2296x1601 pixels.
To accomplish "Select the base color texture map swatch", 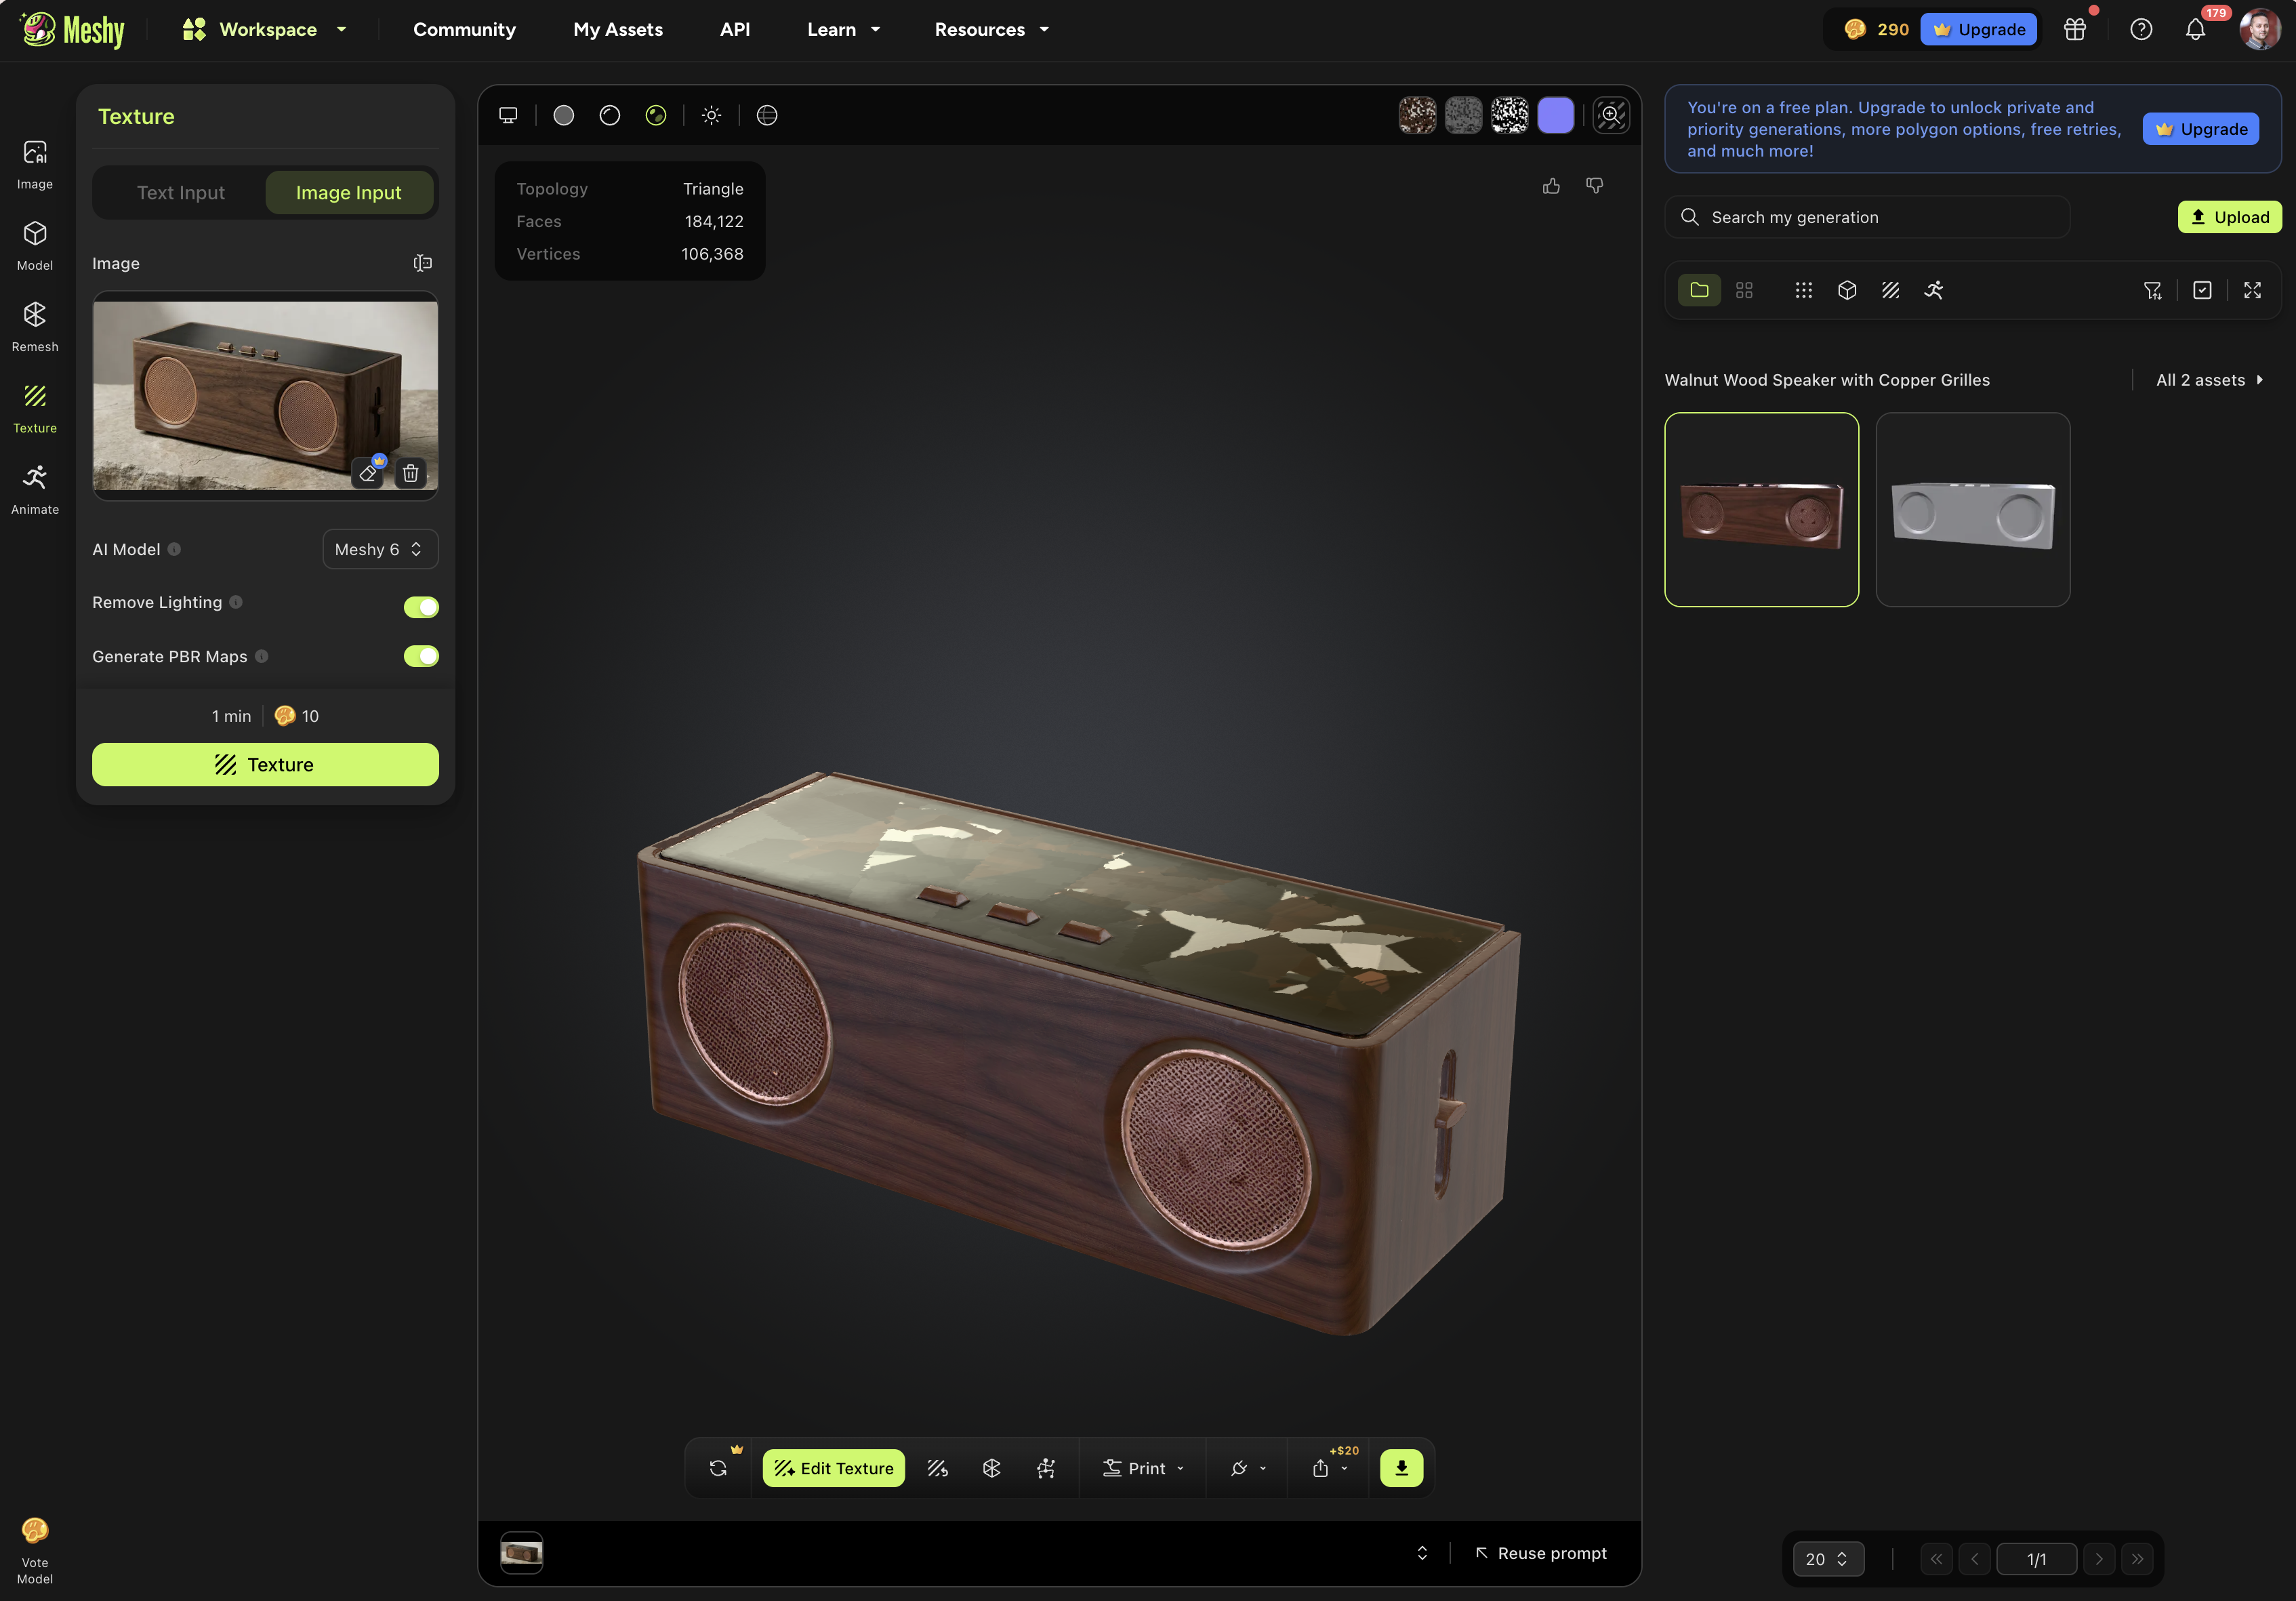I will point(1417,115).
